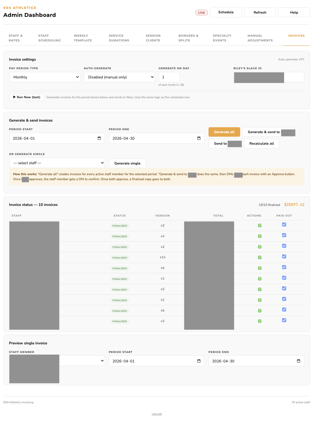Click the Auto-generate: OFF label

click(291, 59)
